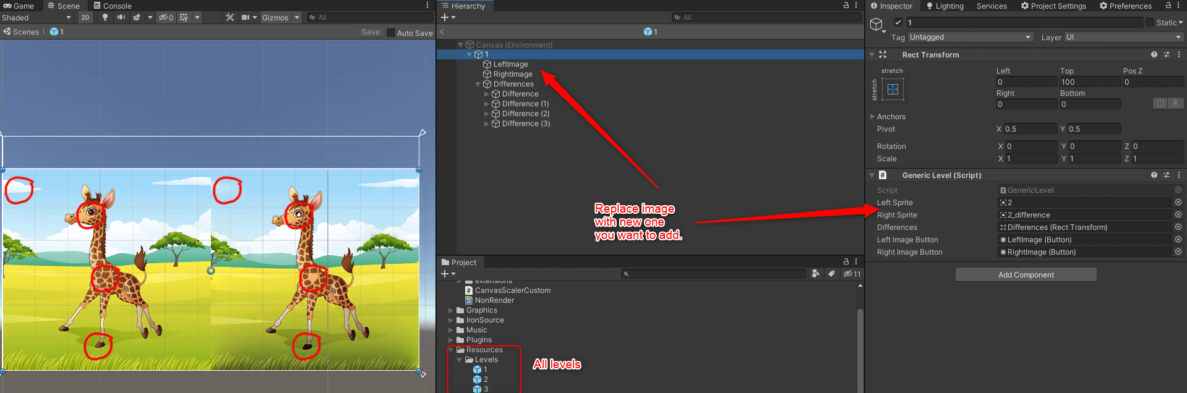Viewport: 1187px width, 393px height.
Task: Open the Hierarchy panel options menu
Action: click(x=856, y=6)
